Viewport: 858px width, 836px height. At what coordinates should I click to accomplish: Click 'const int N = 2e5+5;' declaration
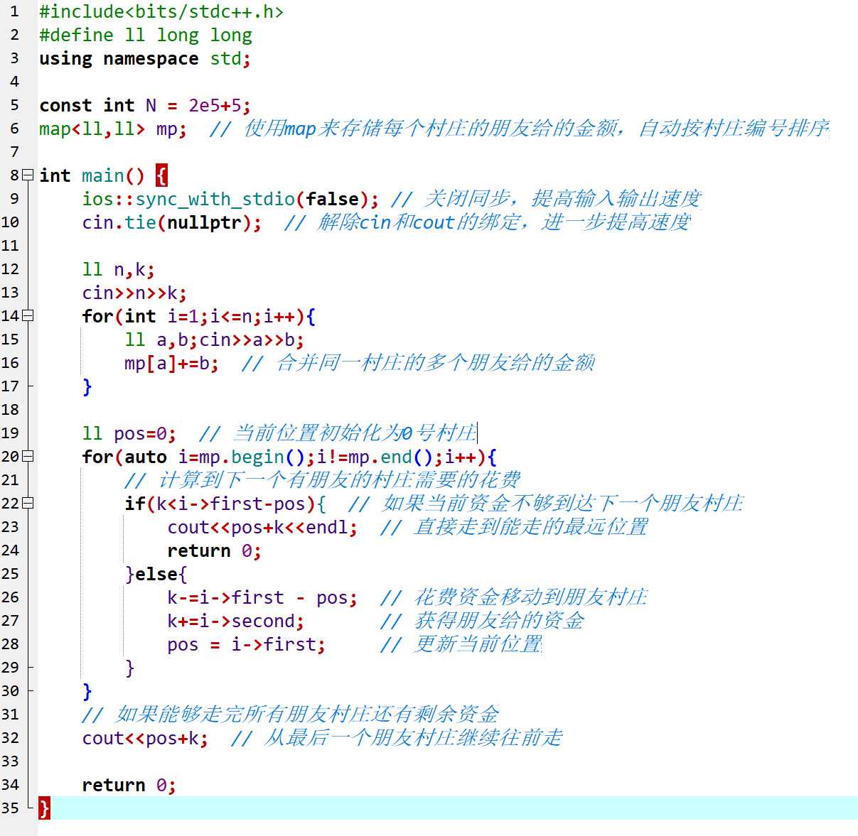pos(145,106)
